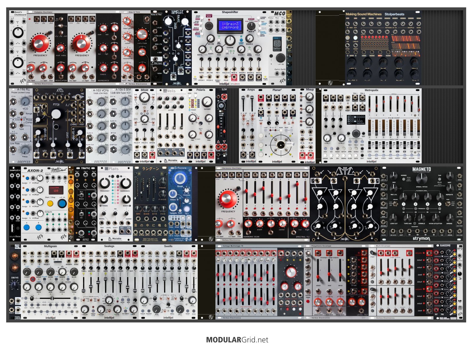
Task: Flip the Base/Groove switch on Traffic
Action: 81,195
